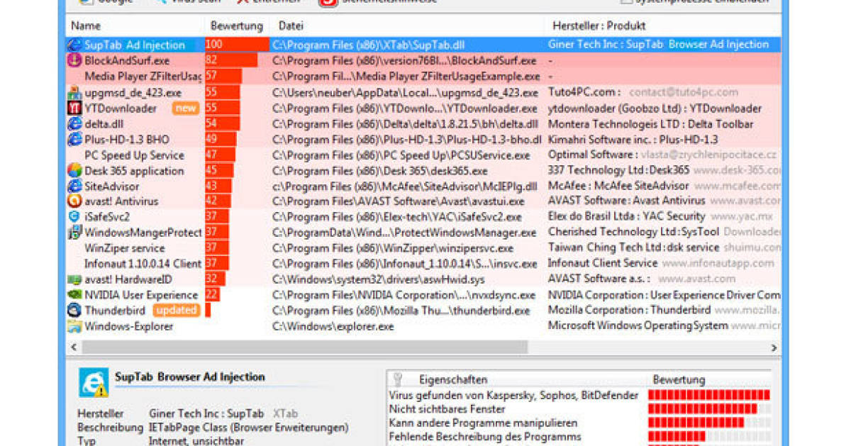Click the Thunderbird mail icon

tap(74, 311)
